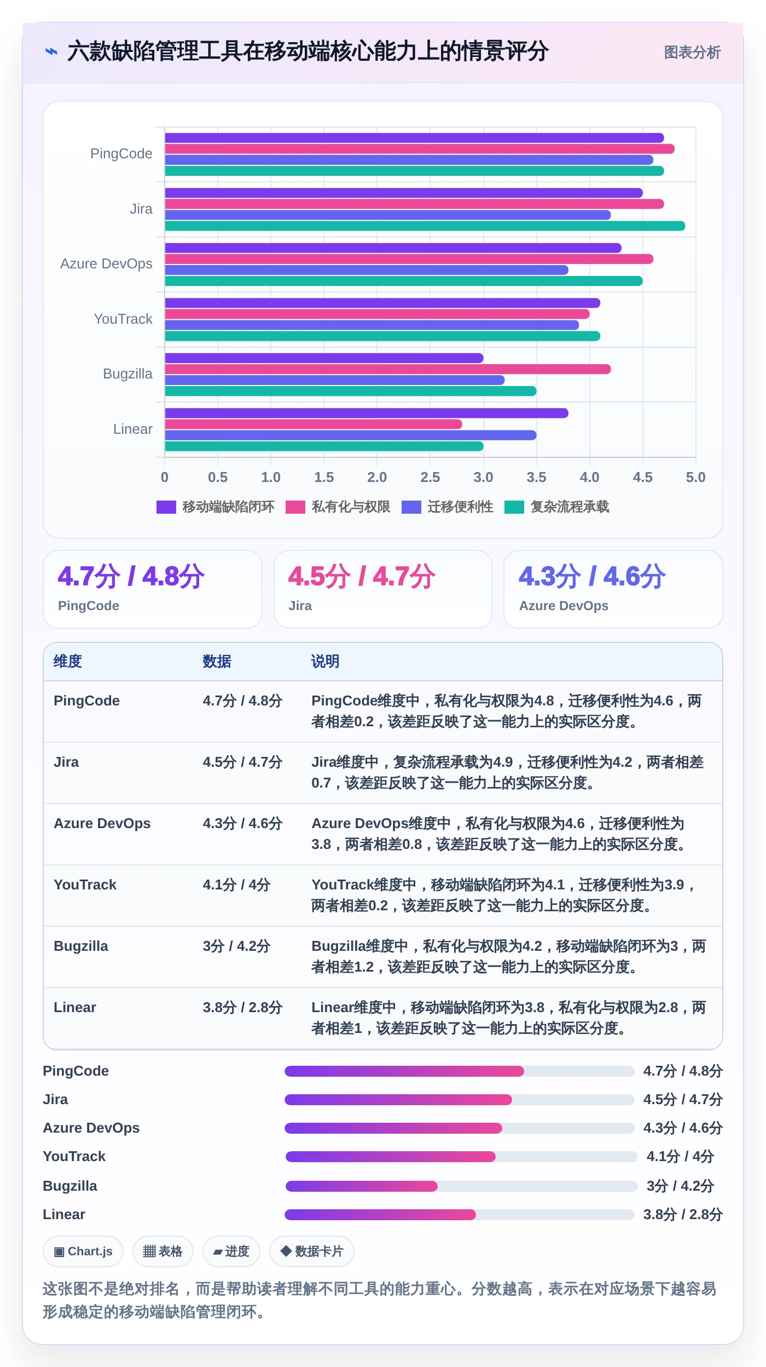The image size is (766, 1367).
Task: Toggle the 私有化与权限 pink legend swatch
Action: pyautogui.click(x=295, y=507)
